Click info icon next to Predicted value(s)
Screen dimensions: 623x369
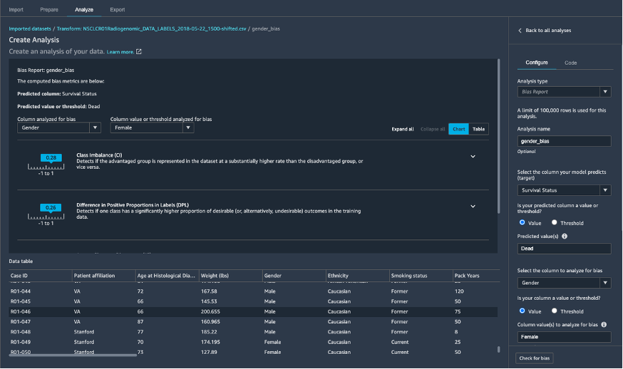565,236
